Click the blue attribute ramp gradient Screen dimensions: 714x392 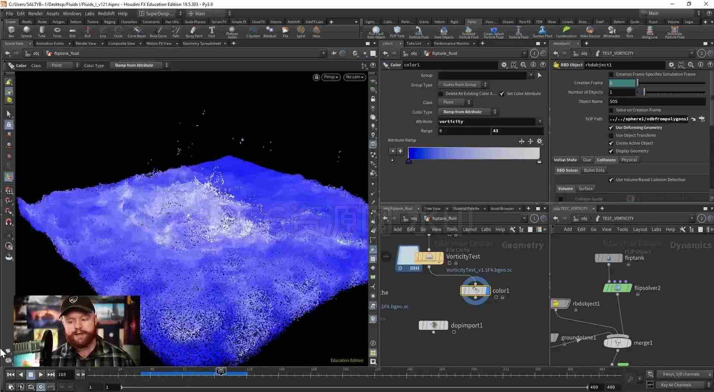[x=474, y=153]
